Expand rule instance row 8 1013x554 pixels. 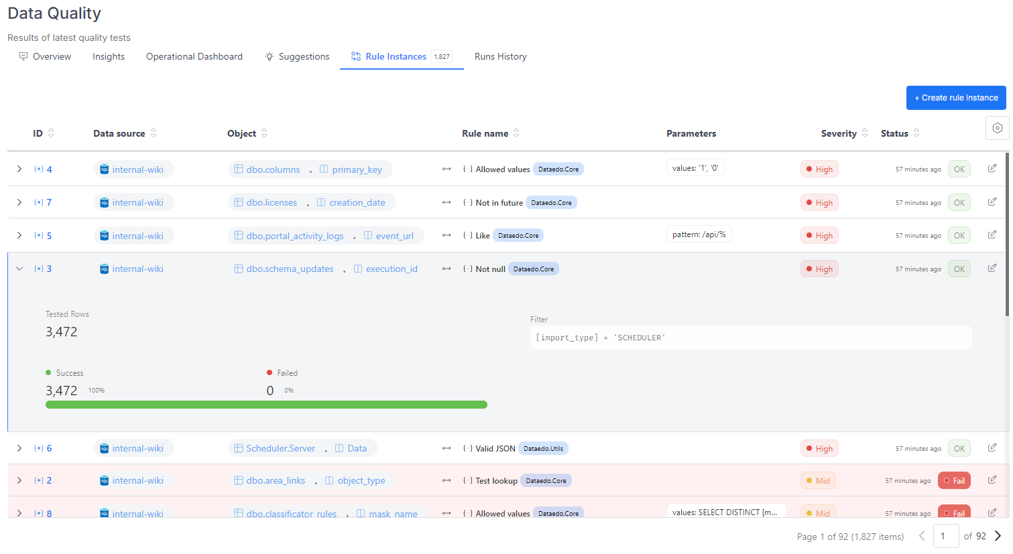pyautogui.click(x=19, y=513)
